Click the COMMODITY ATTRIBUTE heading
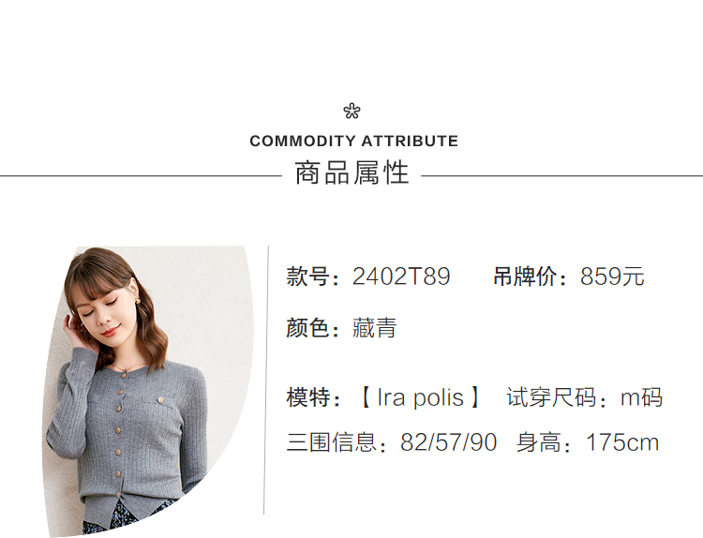The width and height of the screenshot is (703, 538). (x=353, y=142)
